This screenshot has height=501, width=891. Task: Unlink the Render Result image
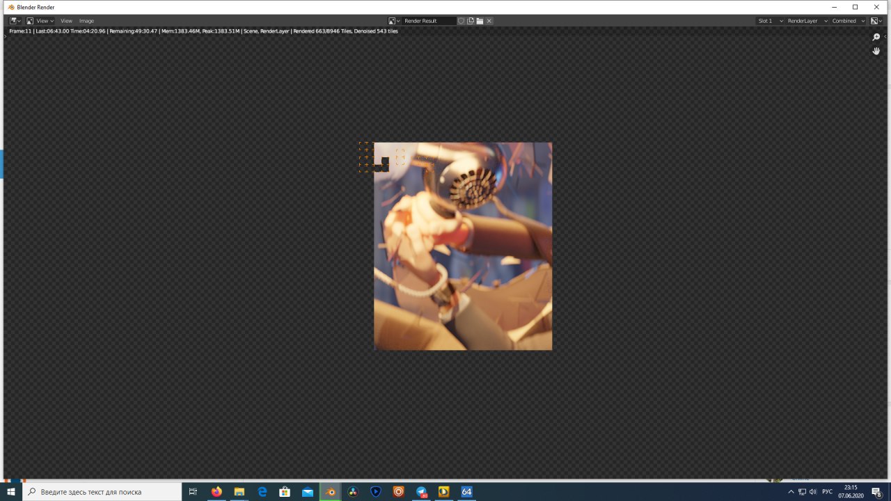pyautogui.click(x=489, y=21)
